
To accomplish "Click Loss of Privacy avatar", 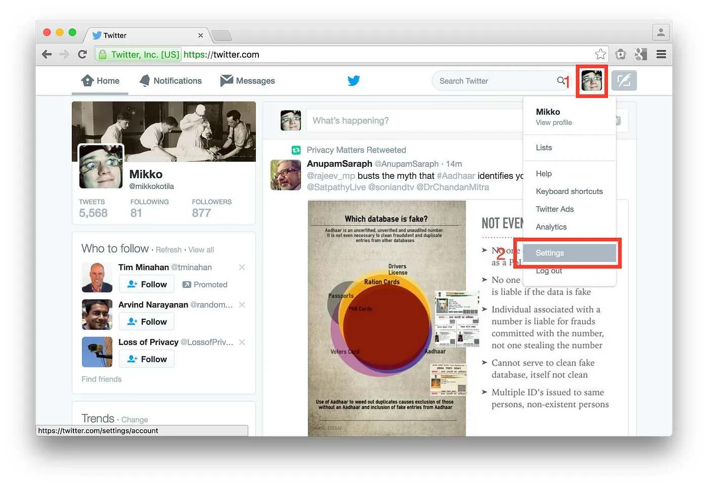I will coord(97,352).
